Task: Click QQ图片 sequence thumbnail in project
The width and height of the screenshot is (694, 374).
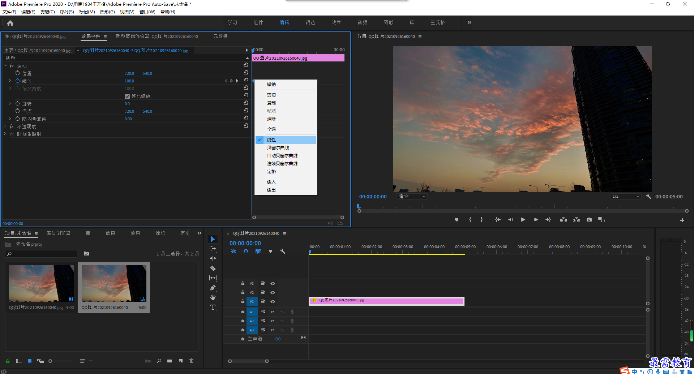Action: [x=114, y=283]
